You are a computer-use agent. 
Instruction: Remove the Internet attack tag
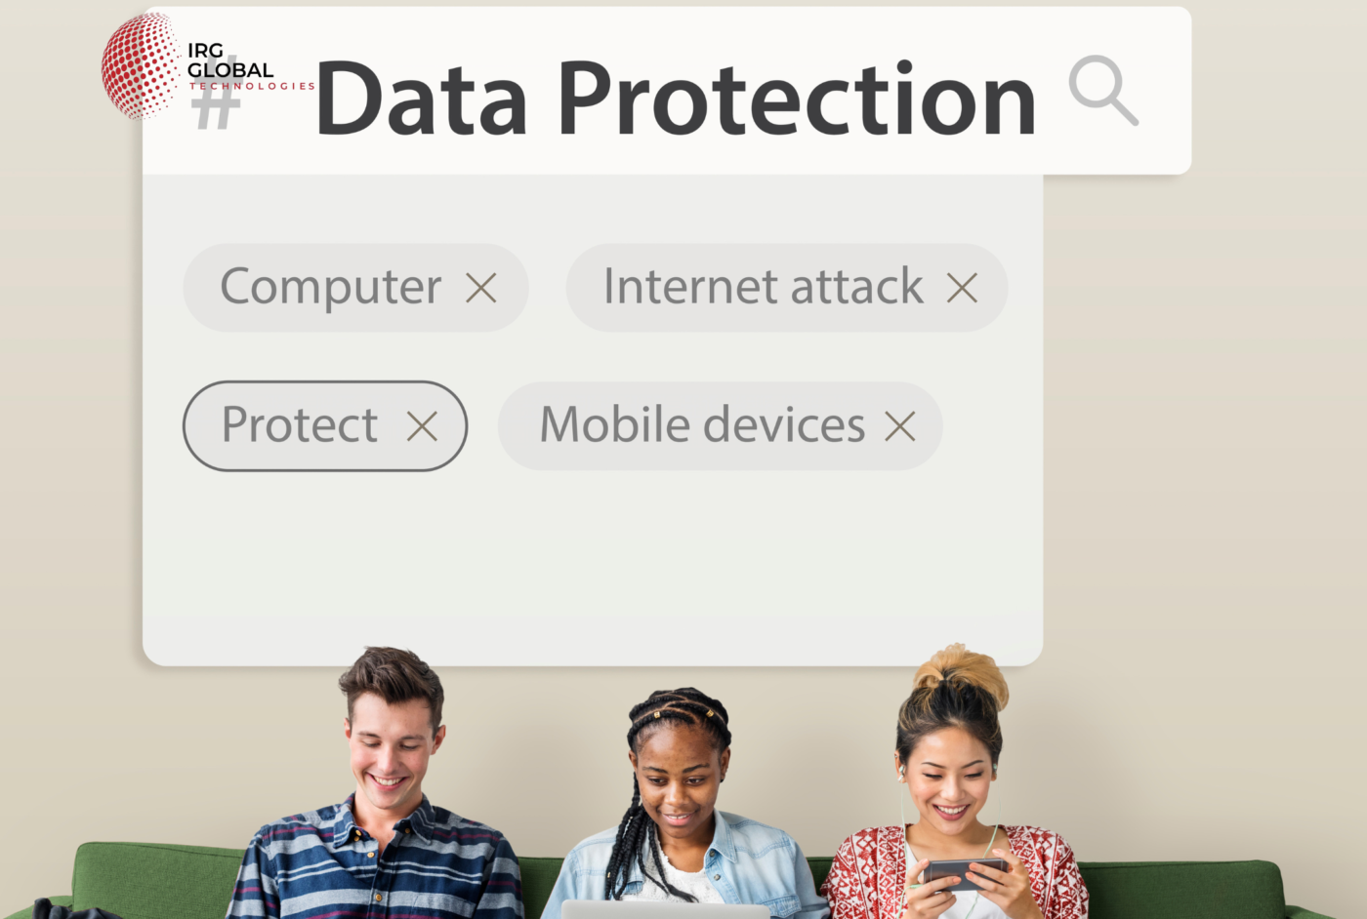pyautogui.click(x=962, y=288)
